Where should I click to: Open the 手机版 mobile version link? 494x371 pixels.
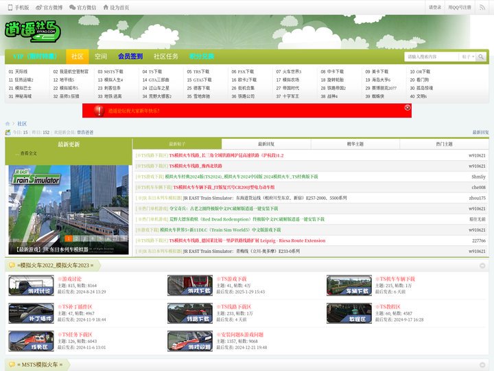pyautogui.click(x=19, y=8)
